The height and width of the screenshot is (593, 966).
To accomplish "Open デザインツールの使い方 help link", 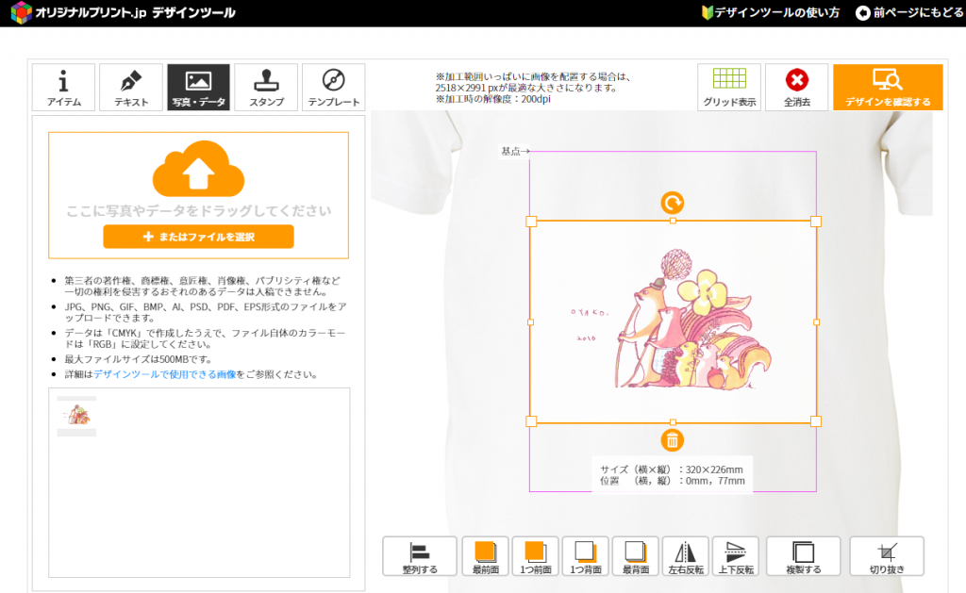I will coord(771,12).
